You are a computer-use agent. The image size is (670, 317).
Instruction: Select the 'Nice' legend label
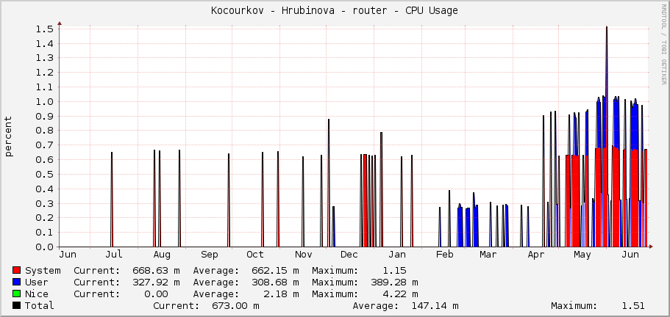37,294
